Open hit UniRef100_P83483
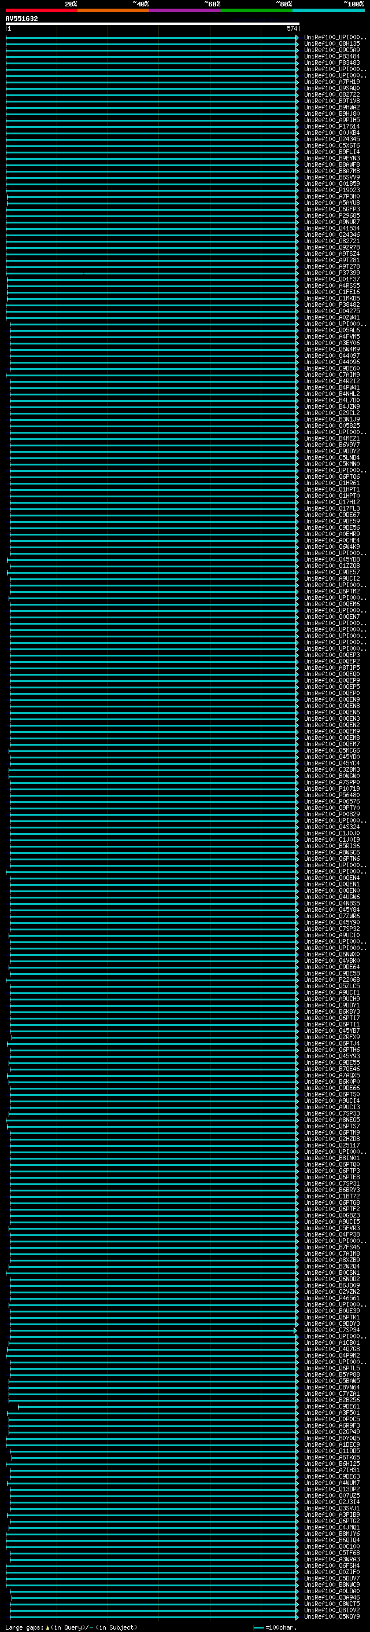Image resolution: width=370 pixels, height=1632 pixels. tap(332, 63)
